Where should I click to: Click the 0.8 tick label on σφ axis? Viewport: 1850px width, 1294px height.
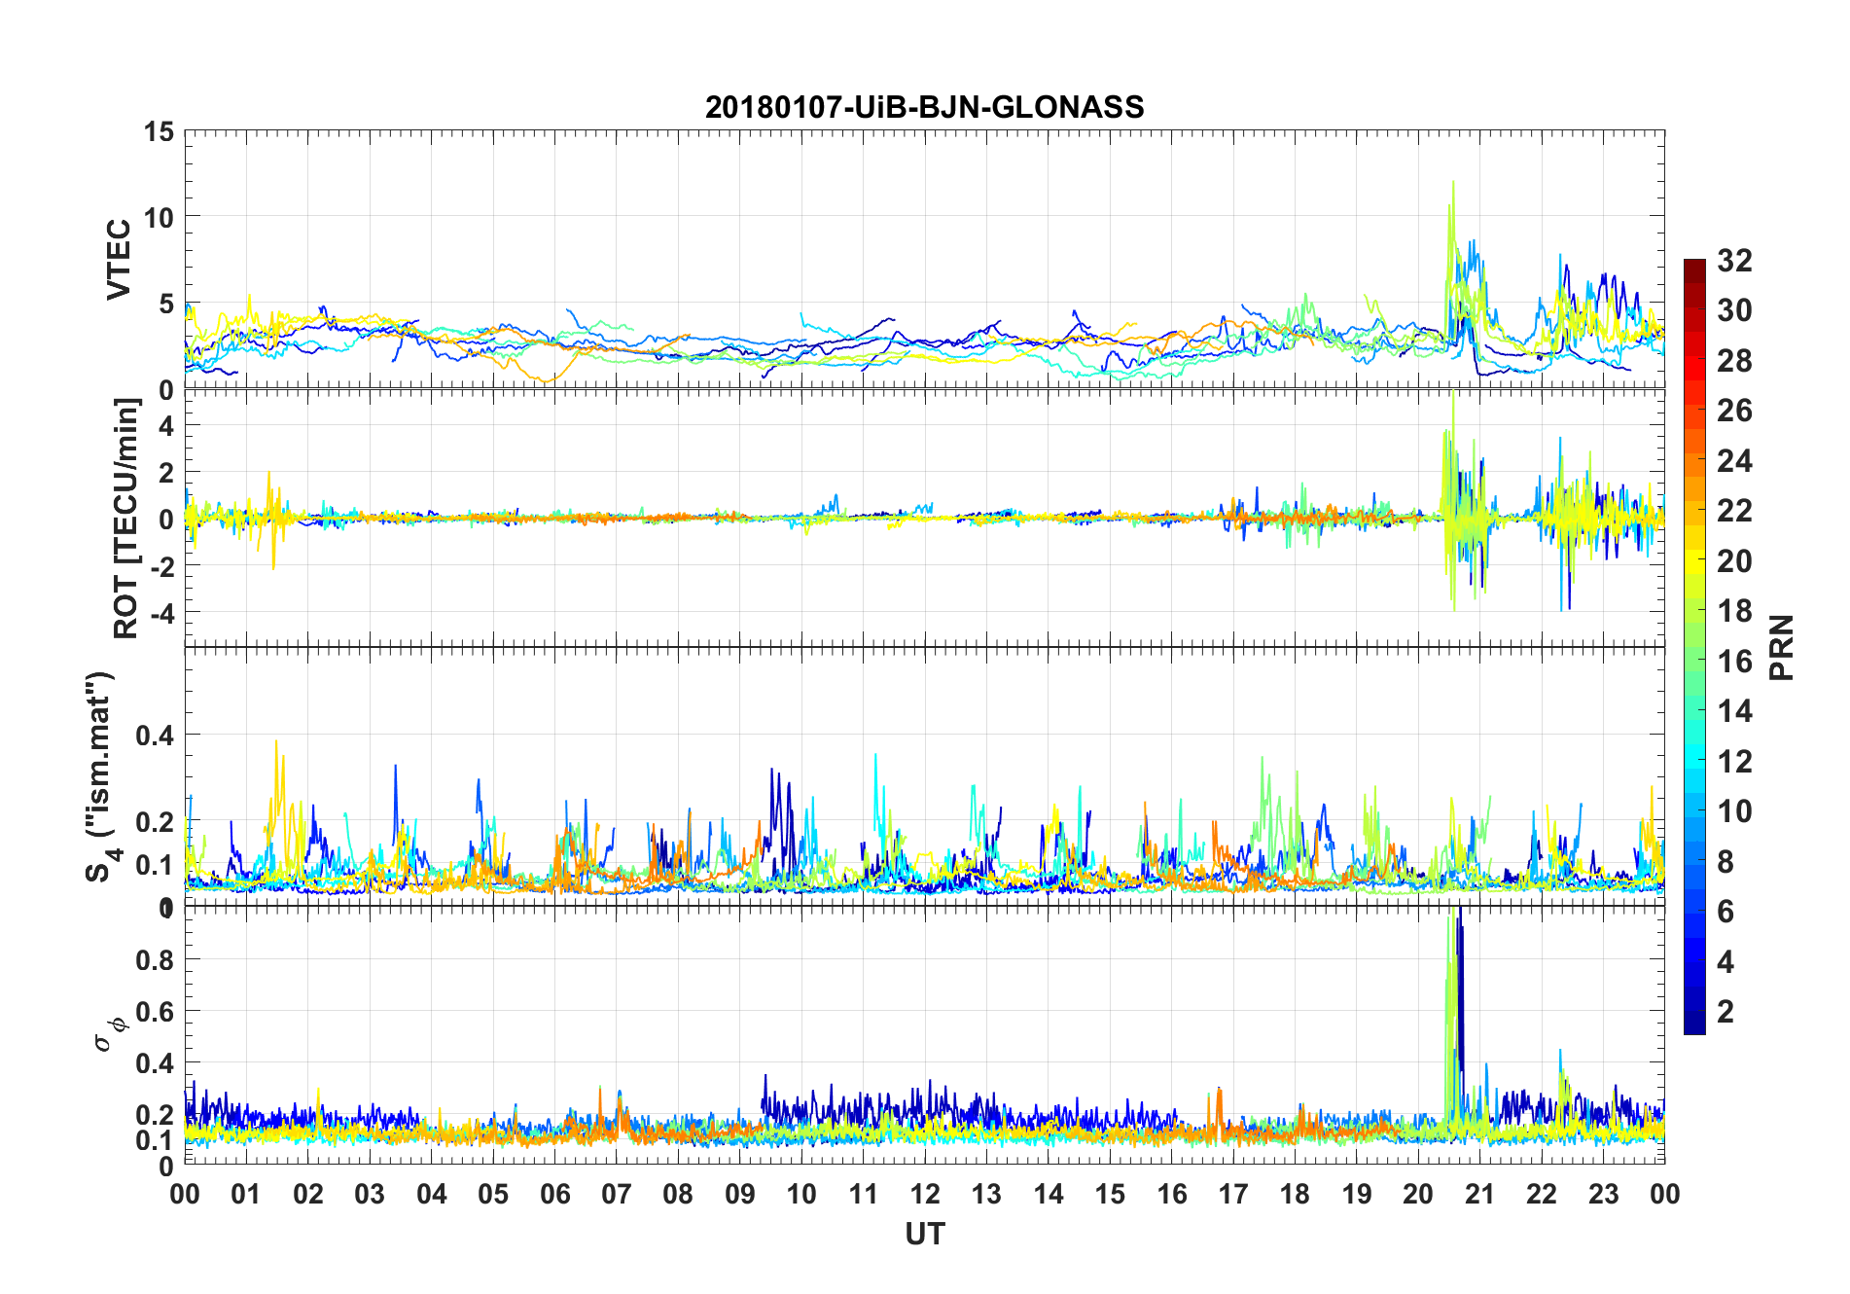[x=156, y=960]
